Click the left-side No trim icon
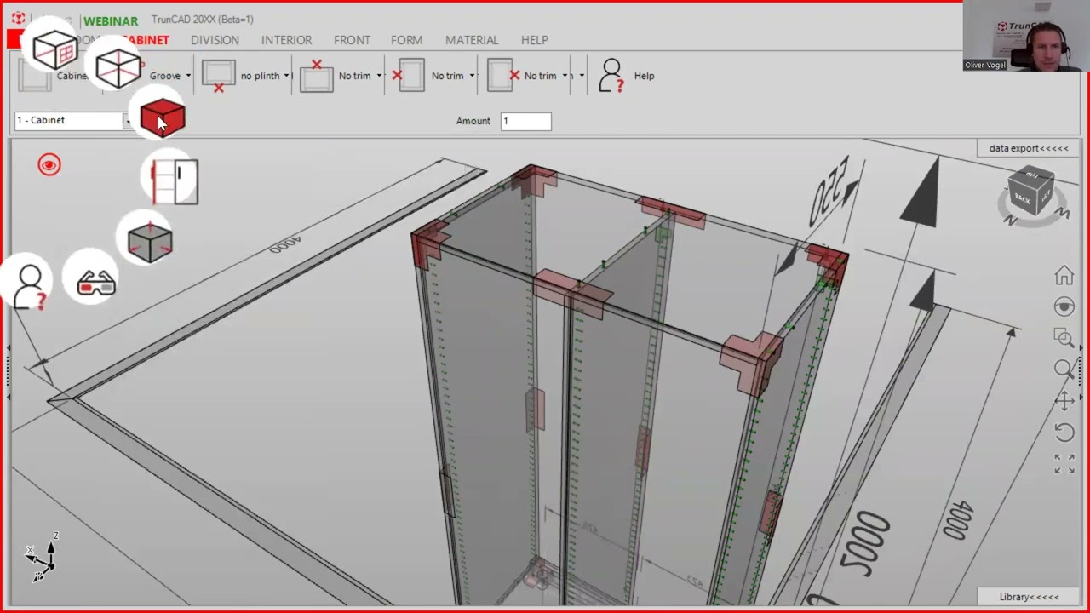Image resolution: width=1090 pixels, height=613 pixels. tap(410, 76)
